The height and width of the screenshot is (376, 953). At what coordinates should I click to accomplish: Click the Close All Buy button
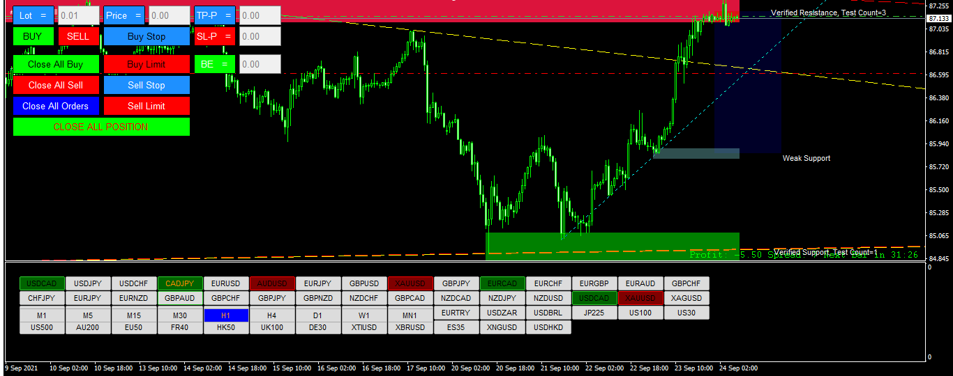55,64
